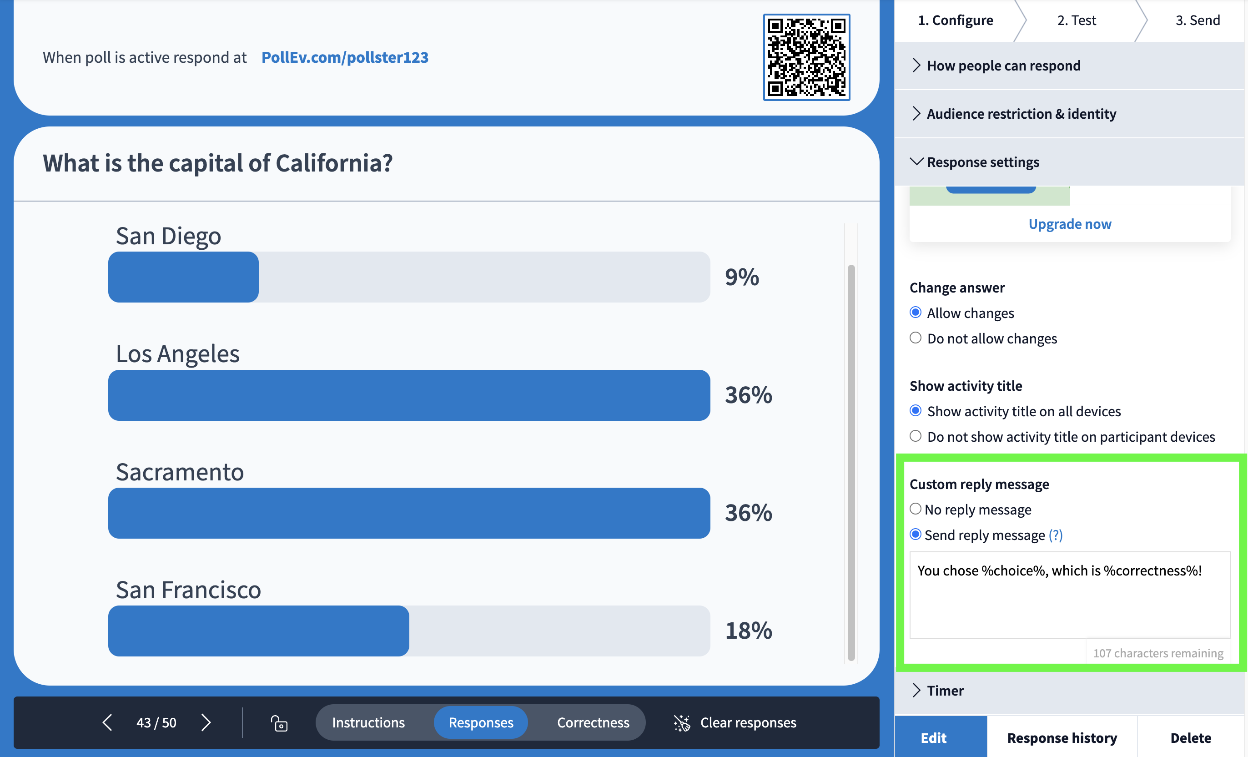Click the 'Custom reply message' heading
This screenshot has width=1248, height=757.
tap(979, 484)
